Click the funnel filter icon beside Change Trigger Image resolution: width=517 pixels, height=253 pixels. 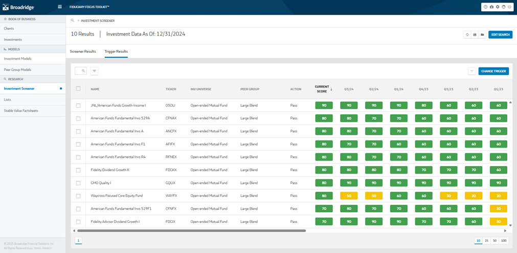click(x=472, y=71)
